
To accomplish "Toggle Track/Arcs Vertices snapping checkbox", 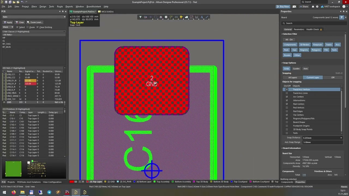I will [x=287, y=90].
